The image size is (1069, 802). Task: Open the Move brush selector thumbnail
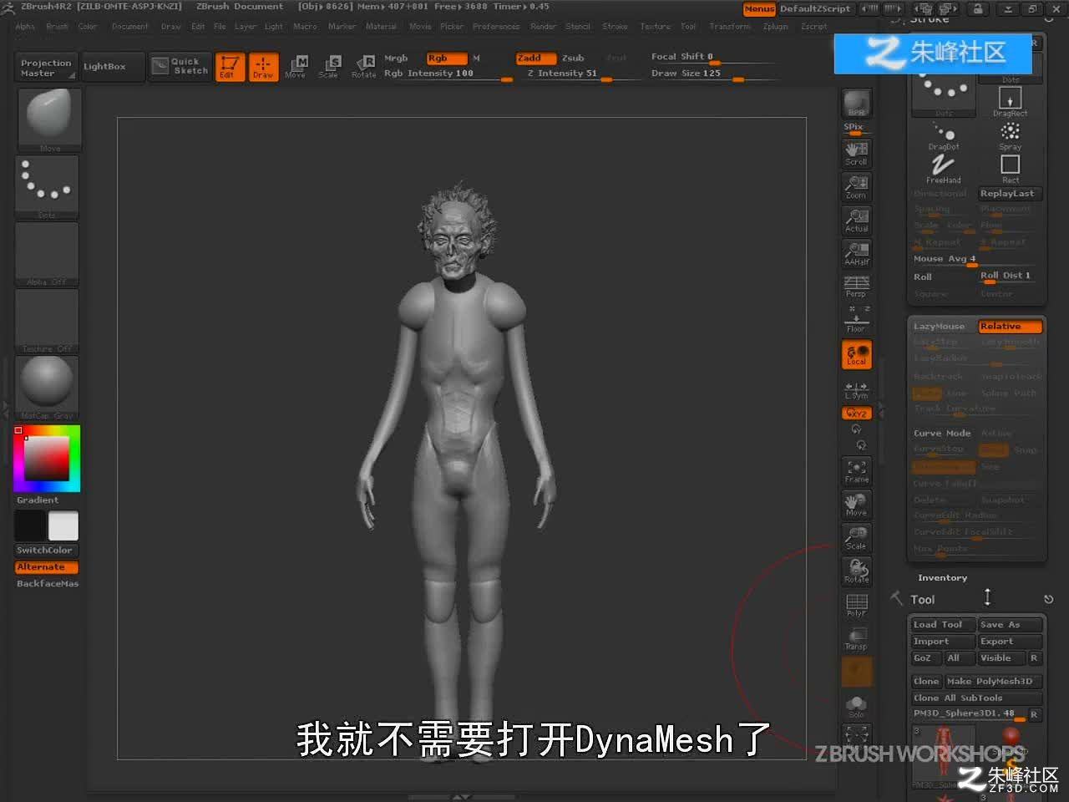[x=48, y=119]
